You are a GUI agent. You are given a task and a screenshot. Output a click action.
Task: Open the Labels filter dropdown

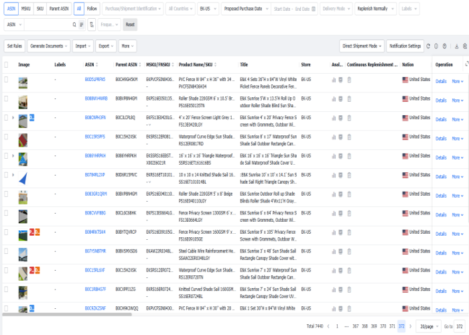(x=409, y=9)
